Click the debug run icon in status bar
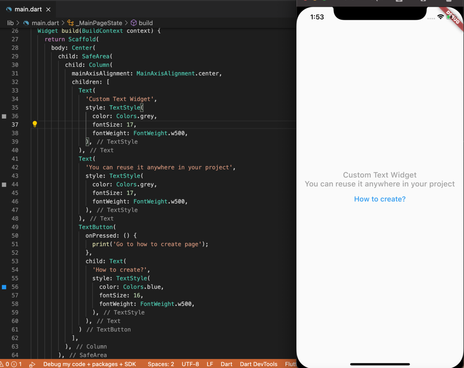Screen dimensions: 464x368 tap(32, 364)
